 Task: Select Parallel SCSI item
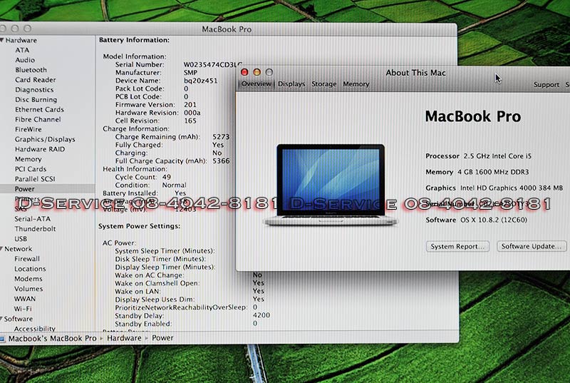pos(35,179)
